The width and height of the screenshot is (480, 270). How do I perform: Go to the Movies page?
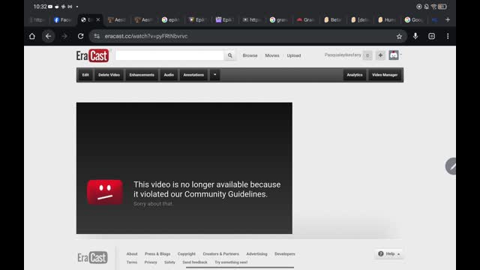tap(271, 55)
